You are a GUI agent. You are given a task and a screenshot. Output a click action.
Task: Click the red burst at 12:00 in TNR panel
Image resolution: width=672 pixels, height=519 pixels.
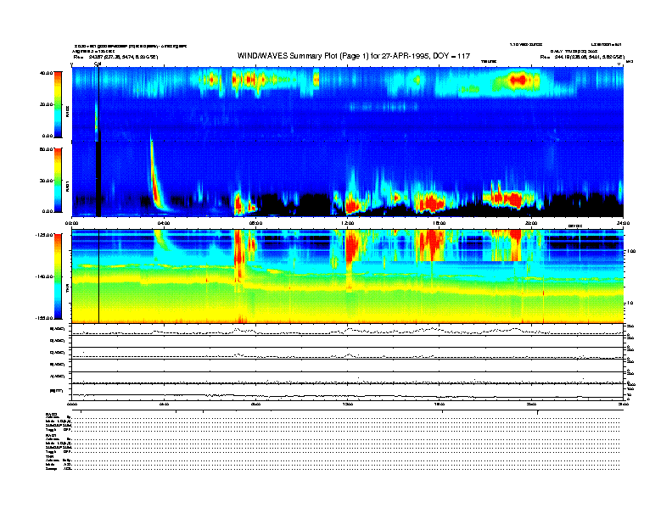pyautogui.click(x=351, y=248)
